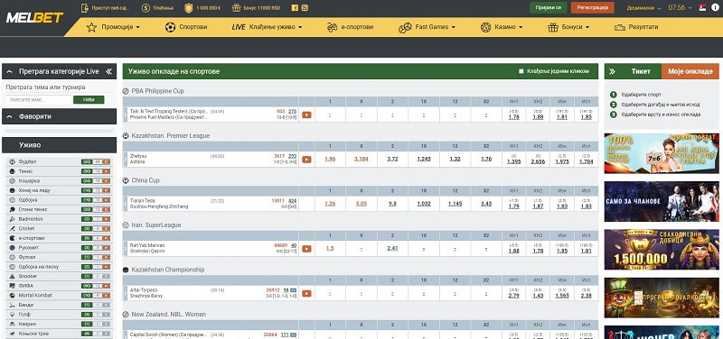Open the Instagram icon in header
Viewport: 723px width, 339px height.
click(x=305, y=8)
